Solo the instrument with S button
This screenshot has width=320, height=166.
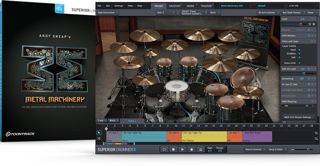pos(310,24)
